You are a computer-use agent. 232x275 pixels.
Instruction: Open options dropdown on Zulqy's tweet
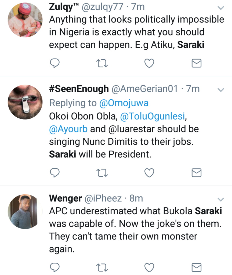coord(220,8)
